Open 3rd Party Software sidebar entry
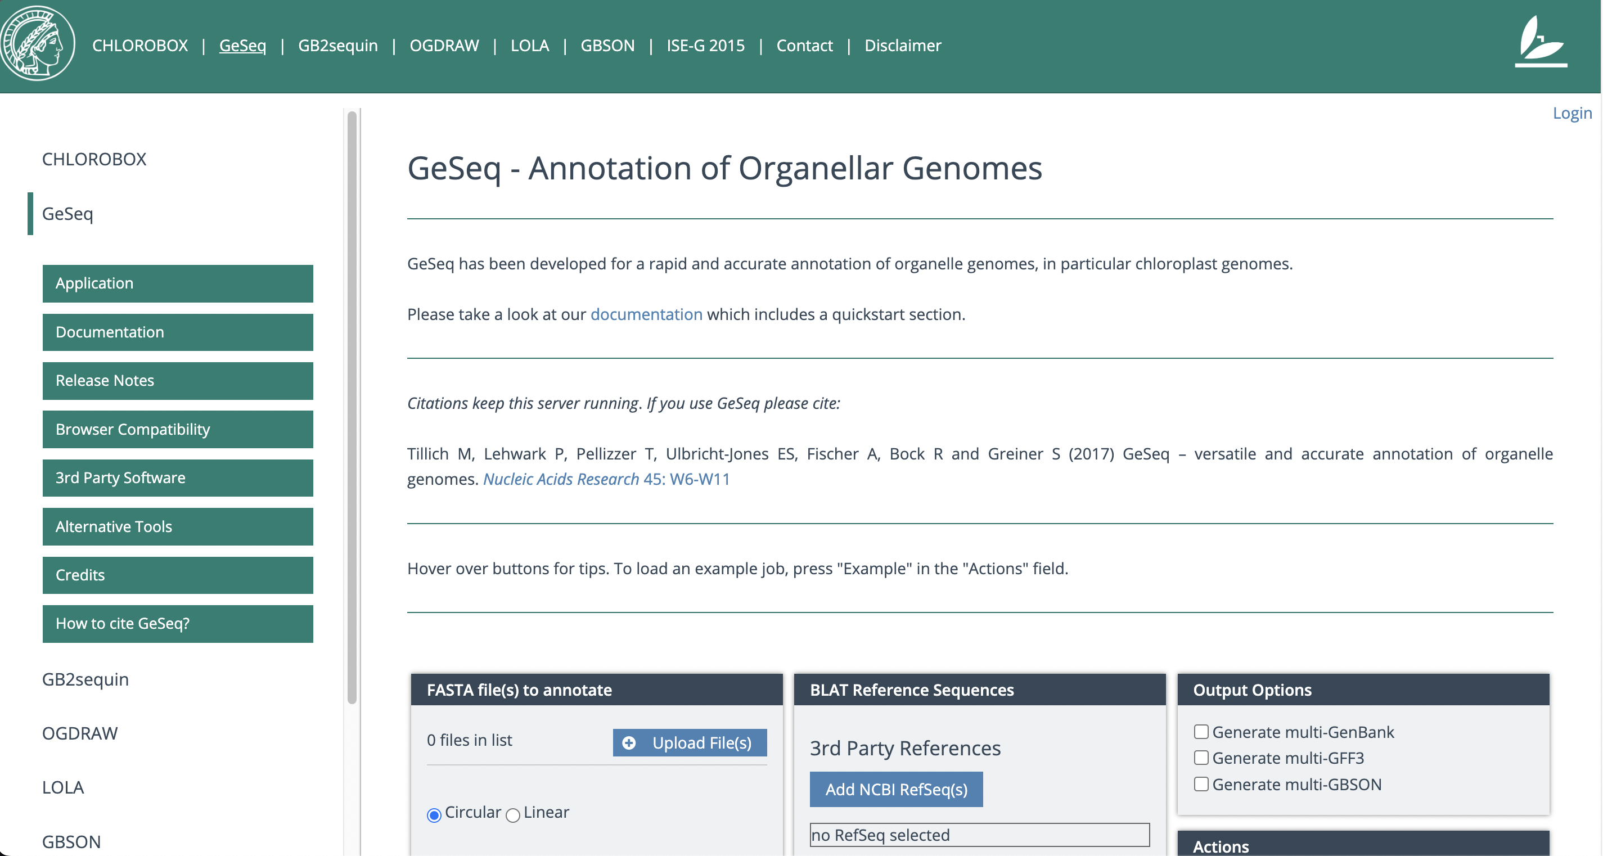1603x856 pixels. pos(178,477)
